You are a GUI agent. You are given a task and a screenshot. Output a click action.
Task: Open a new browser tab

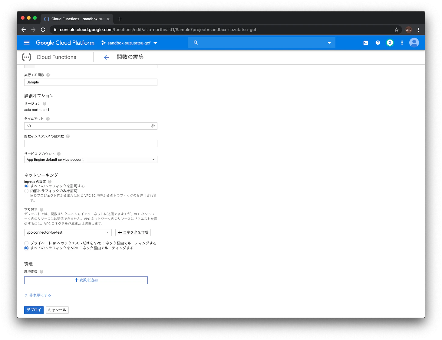pos(120,19)
